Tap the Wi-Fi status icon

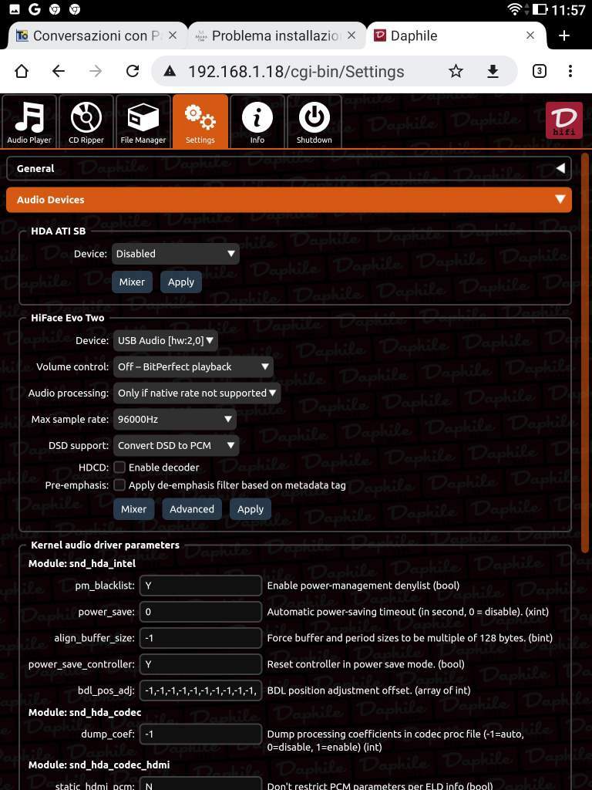click(515, 9)
